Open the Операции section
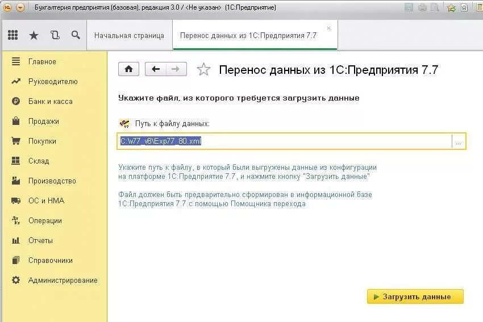Image resolution: width=483 pixels, height=322 pixels. [x=53, y=221]
